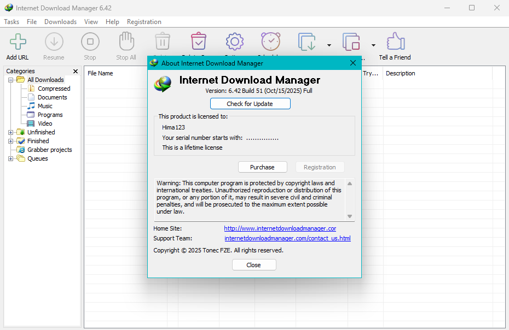Open the Downloads menu
This screenshot has width=509, height=330.
pos(60,22)
